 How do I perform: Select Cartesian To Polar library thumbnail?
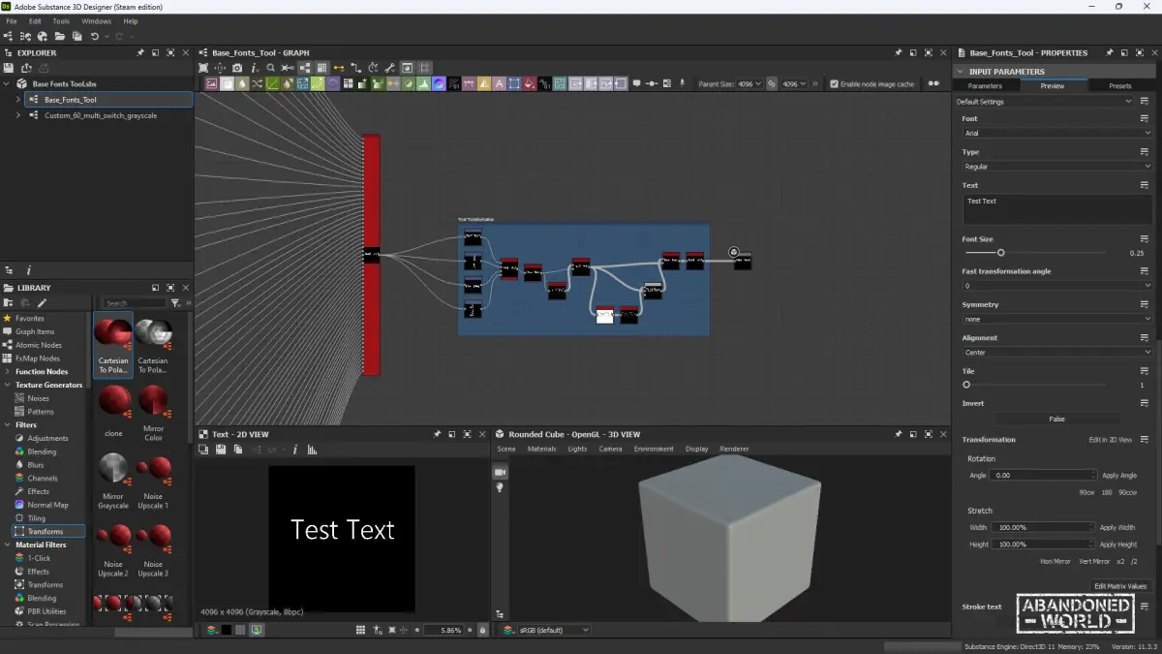[113, 344]
